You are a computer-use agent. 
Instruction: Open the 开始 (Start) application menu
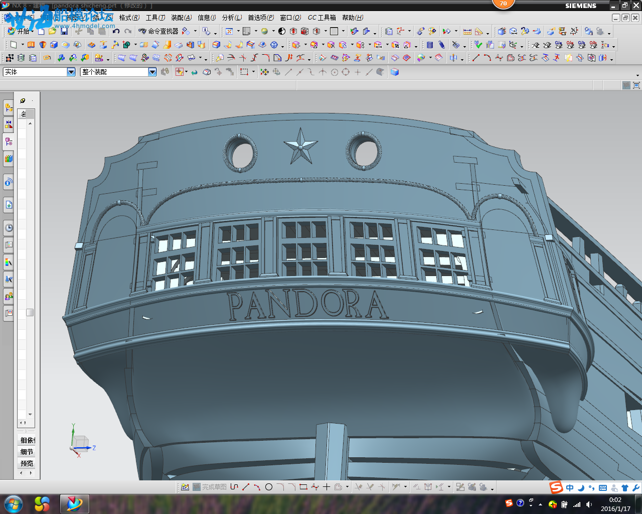pos(20,31)
